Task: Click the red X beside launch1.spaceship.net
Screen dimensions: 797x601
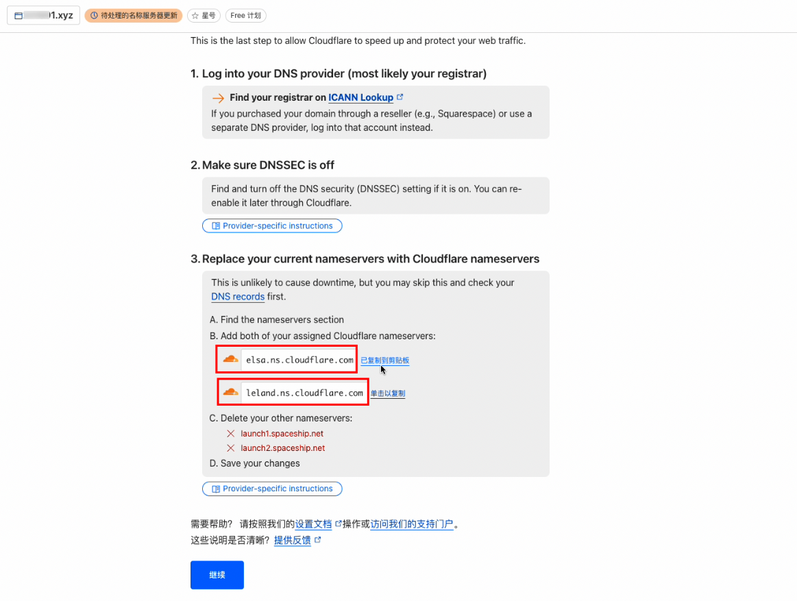Action: click(x=231, y=433)
